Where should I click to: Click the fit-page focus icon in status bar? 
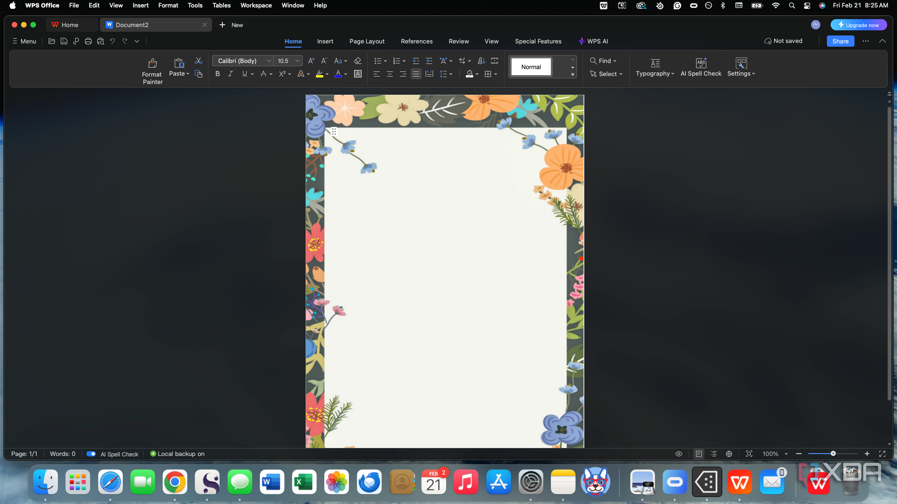tap(749, 454)
